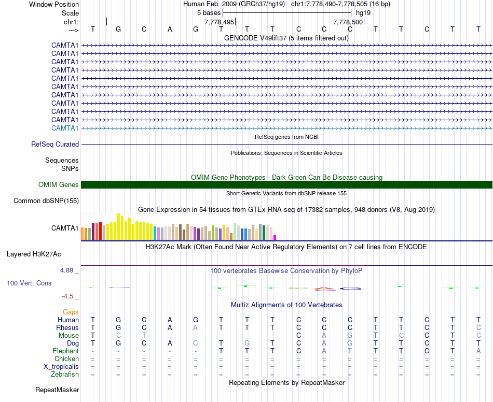
Task: Select the orange Gaps label
Action: pos(71,312)
